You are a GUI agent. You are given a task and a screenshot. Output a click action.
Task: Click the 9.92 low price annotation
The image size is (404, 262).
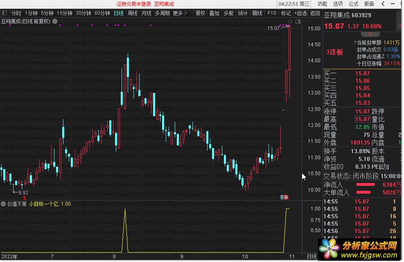tap(23, 193)
